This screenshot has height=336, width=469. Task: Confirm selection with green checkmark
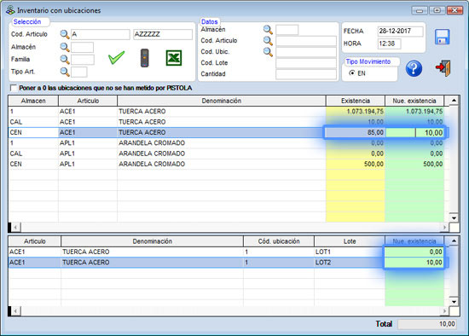(116, 57)
